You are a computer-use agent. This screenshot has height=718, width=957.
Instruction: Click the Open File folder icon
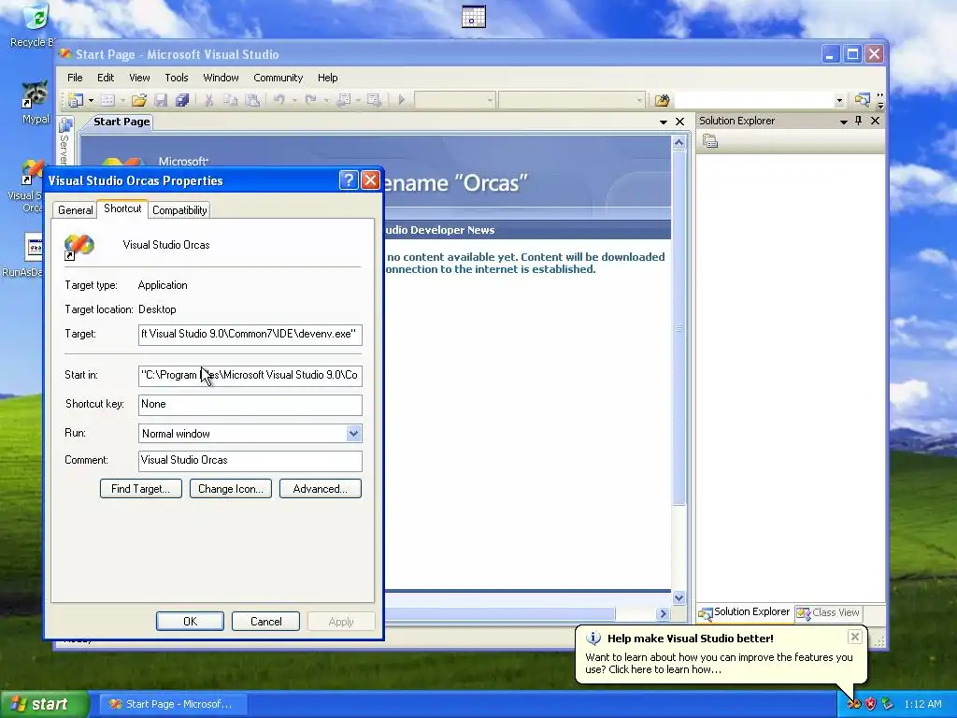[x=139, y=100]
